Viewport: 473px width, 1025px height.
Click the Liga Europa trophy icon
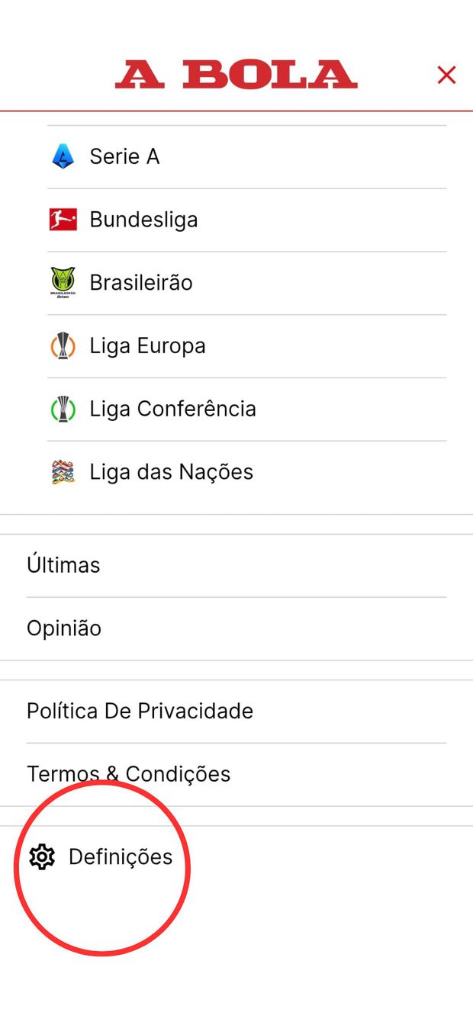(x=63, y=345)
